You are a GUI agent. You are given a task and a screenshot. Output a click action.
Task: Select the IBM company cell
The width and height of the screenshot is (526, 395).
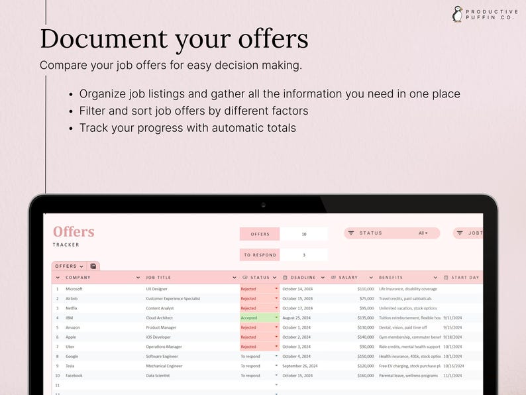coord(103,318)
